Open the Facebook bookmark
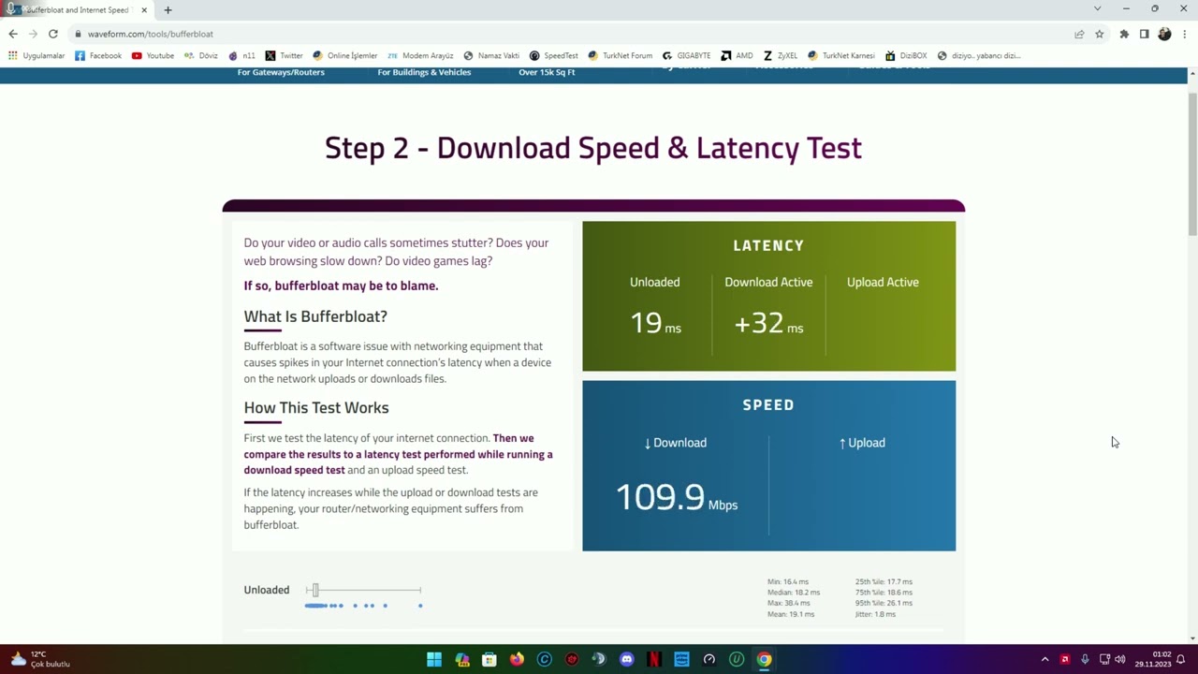Viewport: 1198px width, 674px height. [x=98, y=55]
